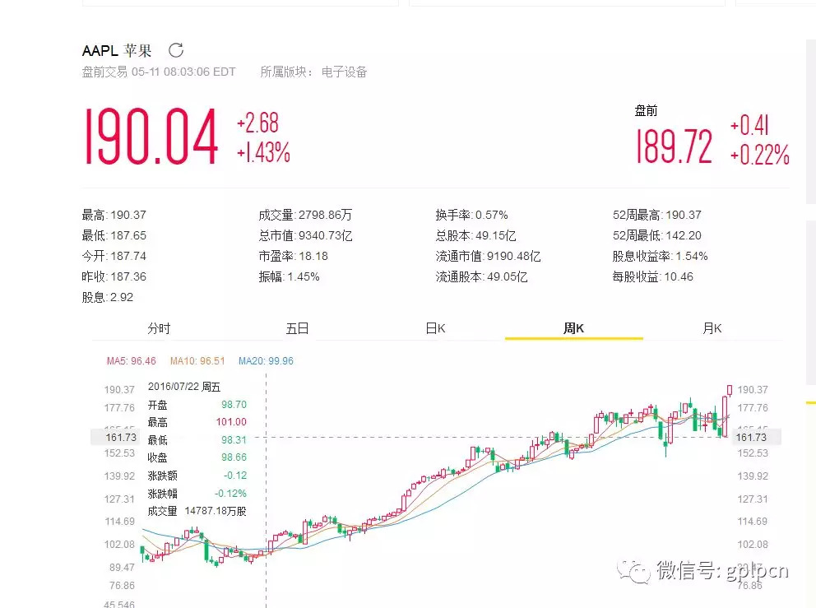
Task: Click the tooltip 涨跌额 -0.12 row
Action: 197,476
